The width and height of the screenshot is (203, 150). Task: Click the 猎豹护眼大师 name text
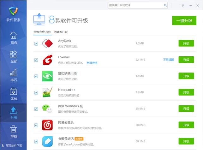coord(67,73)
